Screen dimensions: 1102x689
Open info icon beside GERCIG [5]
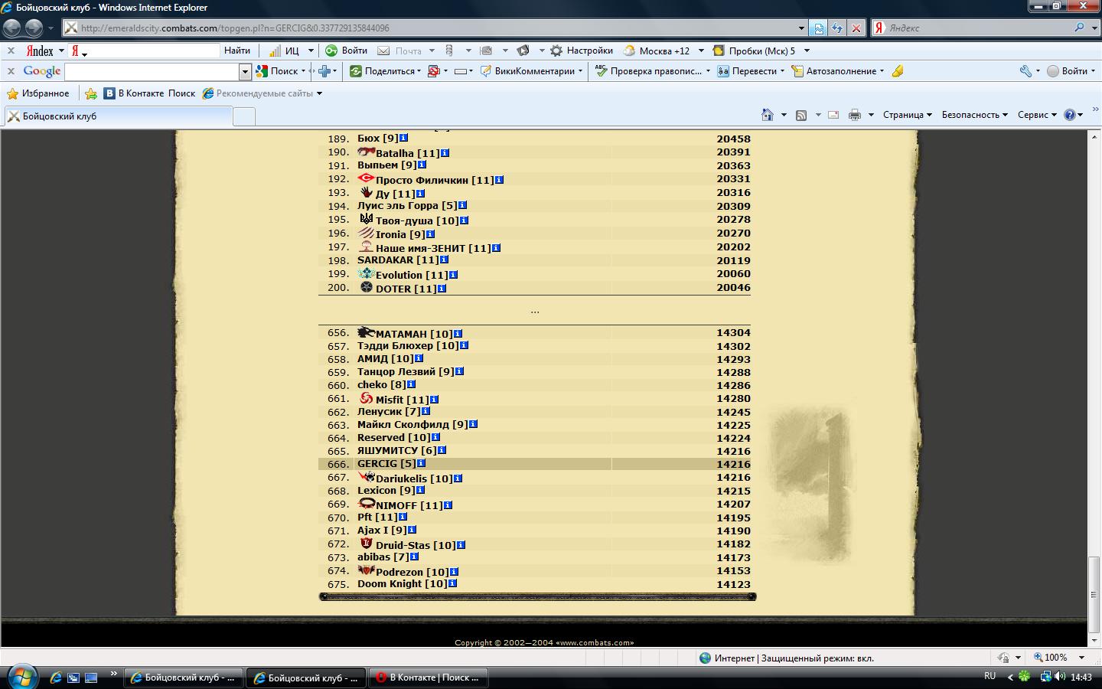(x=421, y=463)
